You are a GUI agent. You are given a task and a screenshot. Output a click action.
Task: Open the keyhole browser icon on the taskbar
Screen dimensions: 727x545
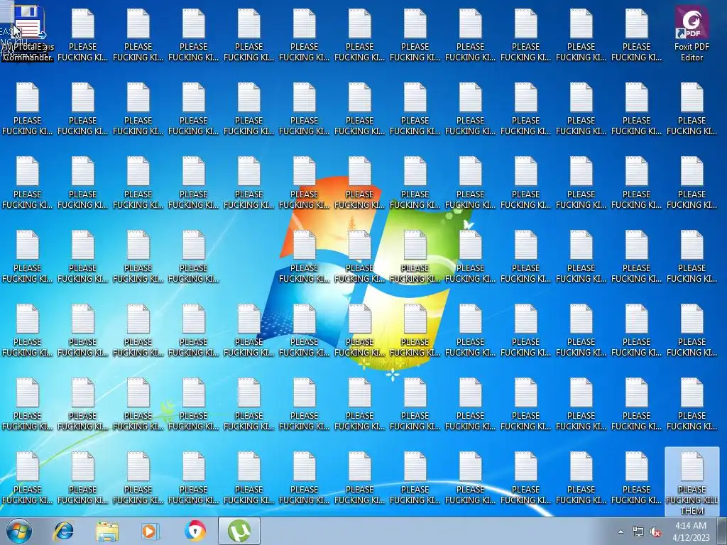[195, 531]
